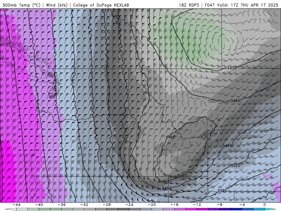Click the 5430 height contour label
This screenshot has height=211, width=281.
pos(232,68)
